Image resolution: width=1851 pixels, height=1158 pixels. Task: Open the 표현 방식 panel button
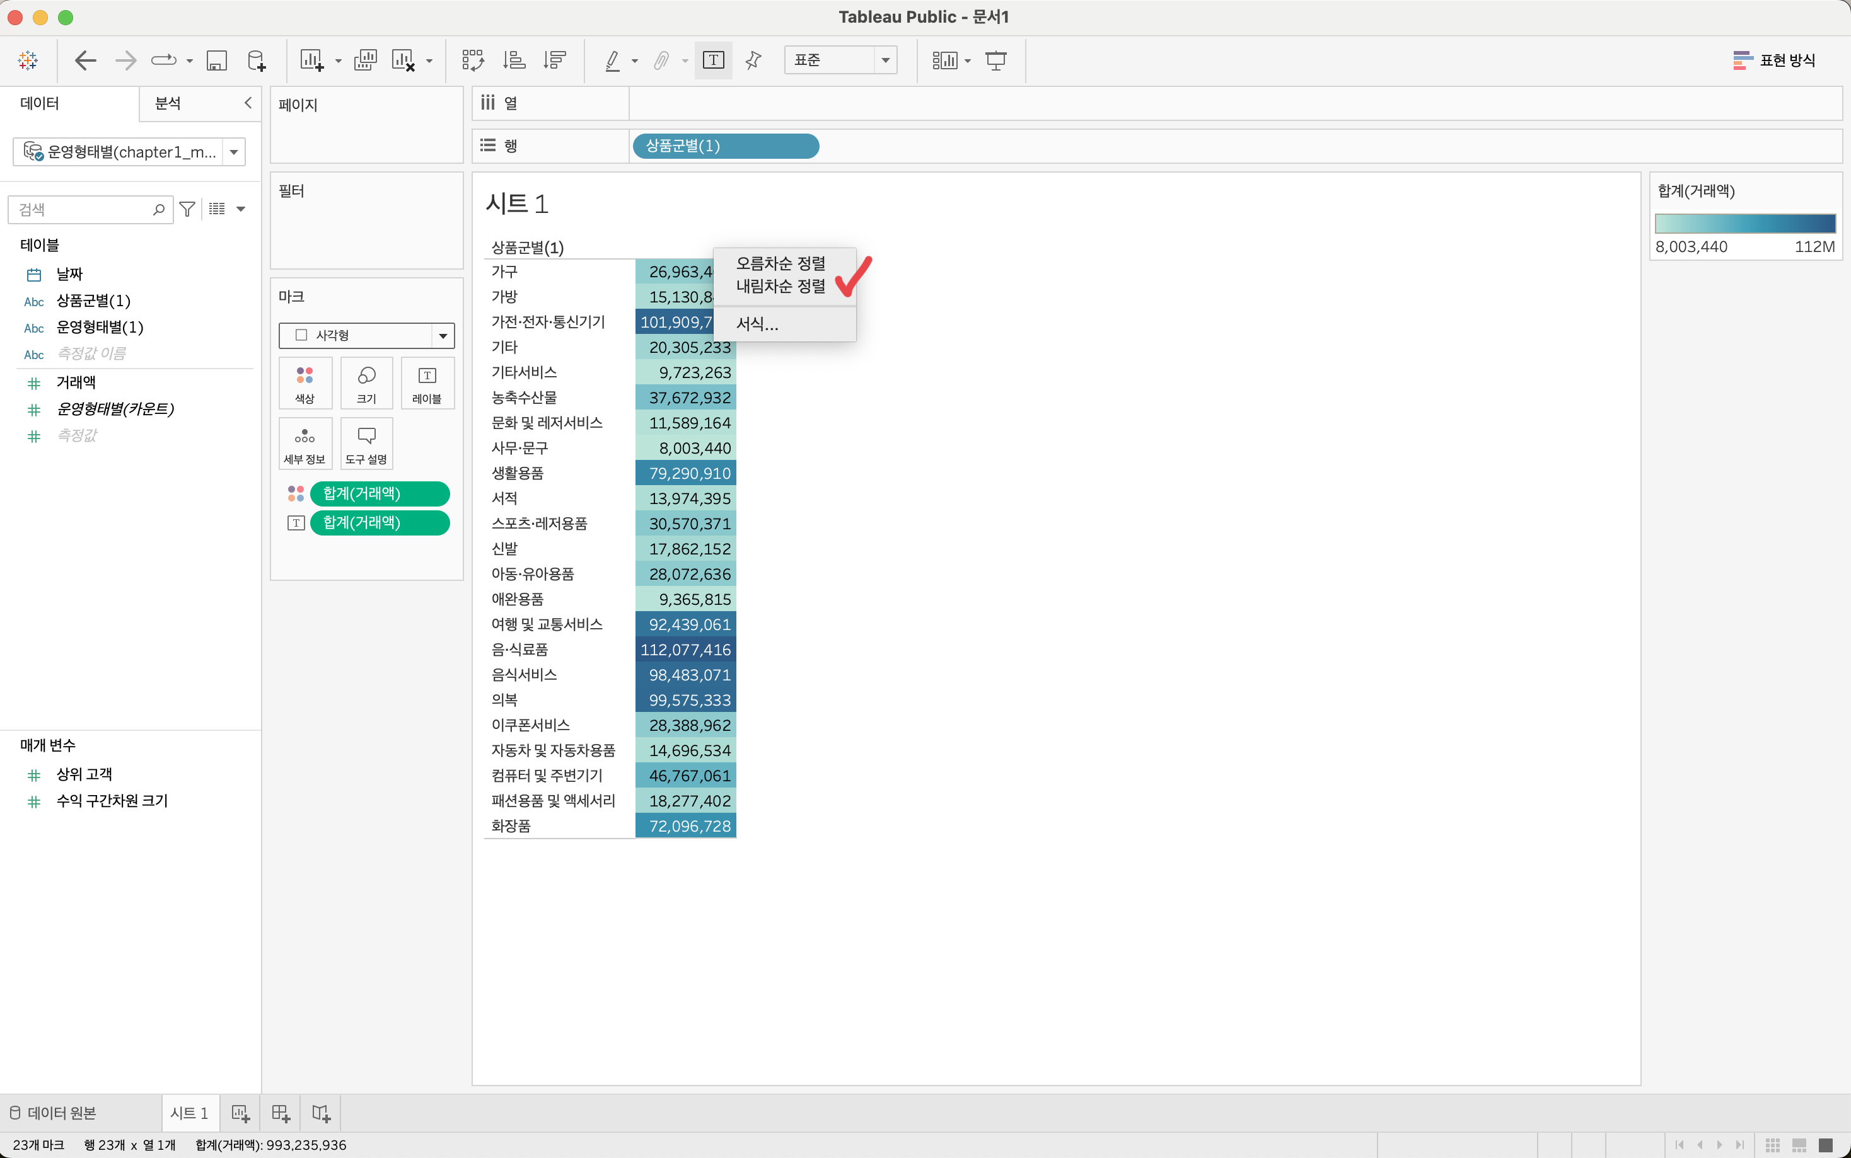coord(1773,60)
